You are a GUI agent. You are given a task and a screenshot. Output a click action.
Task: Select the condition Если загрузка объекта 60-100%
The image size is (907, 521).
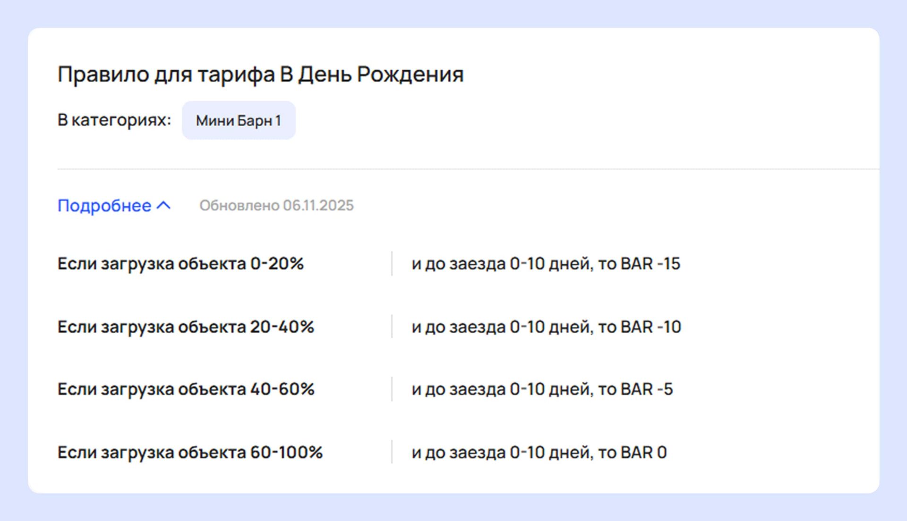coord(190,453)
